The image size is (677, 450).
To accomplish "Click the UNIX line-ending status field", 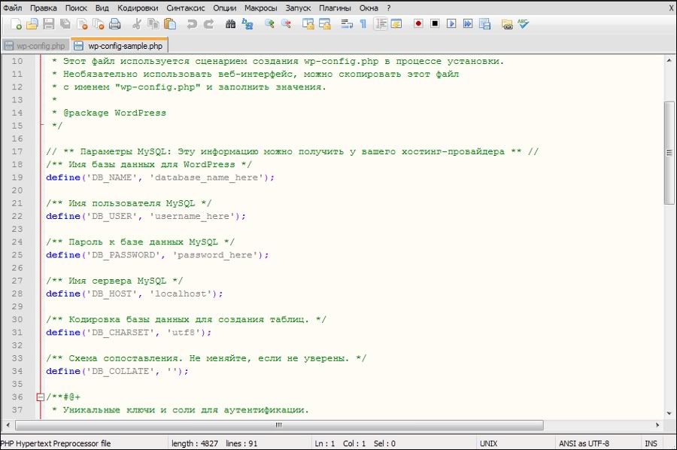I will 488,443.
